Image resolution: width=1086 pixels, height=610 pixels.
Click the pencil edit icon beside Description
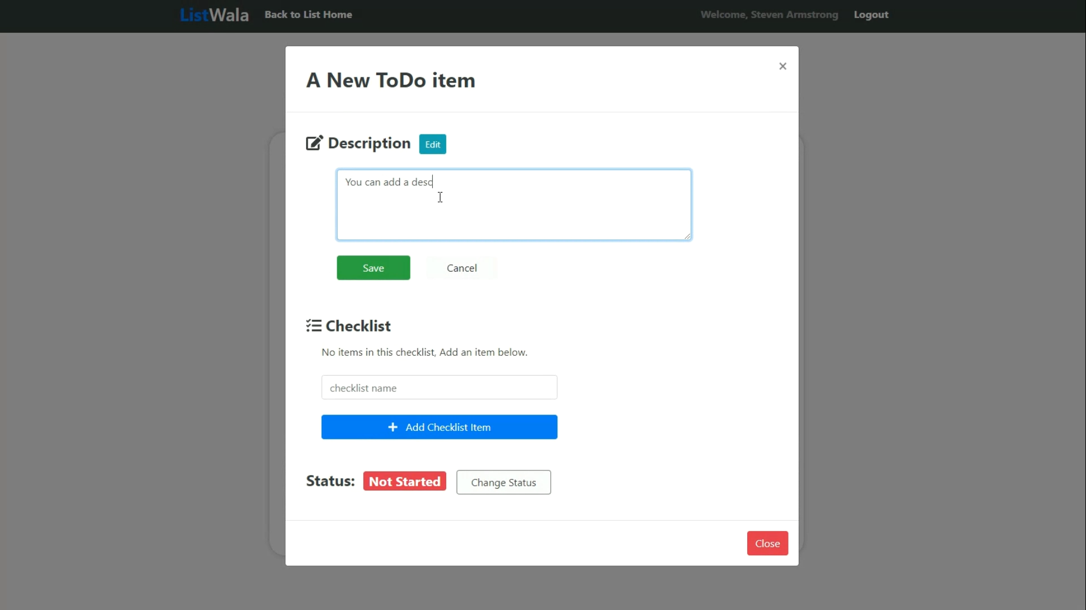click(314, 143)
